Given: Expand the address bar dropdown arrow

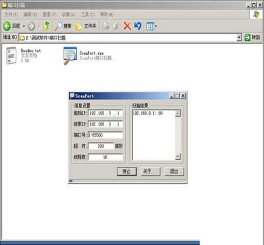Looking at the screenshot, I should click(239, 37).
